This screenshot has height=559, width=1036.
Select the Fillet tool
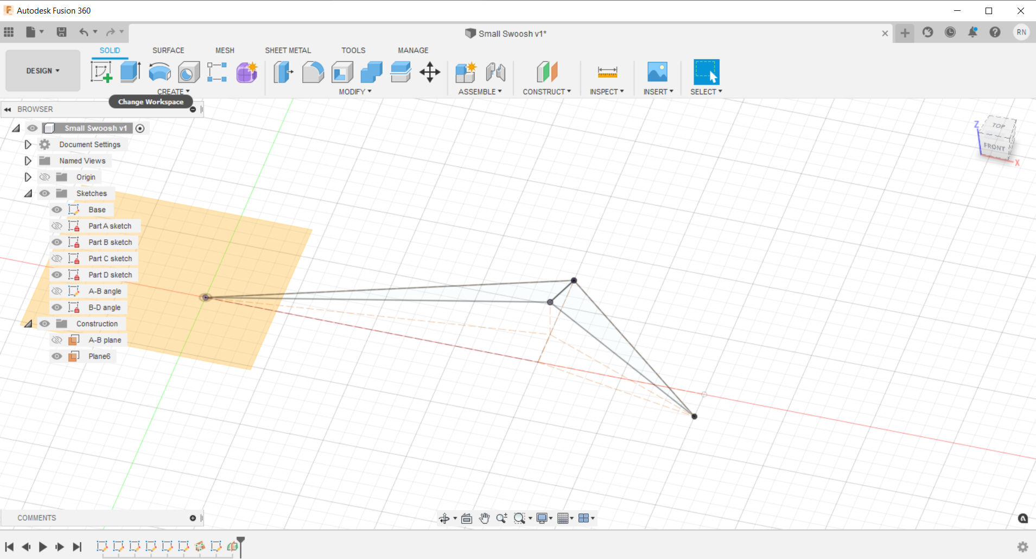(x=313, y=72)
